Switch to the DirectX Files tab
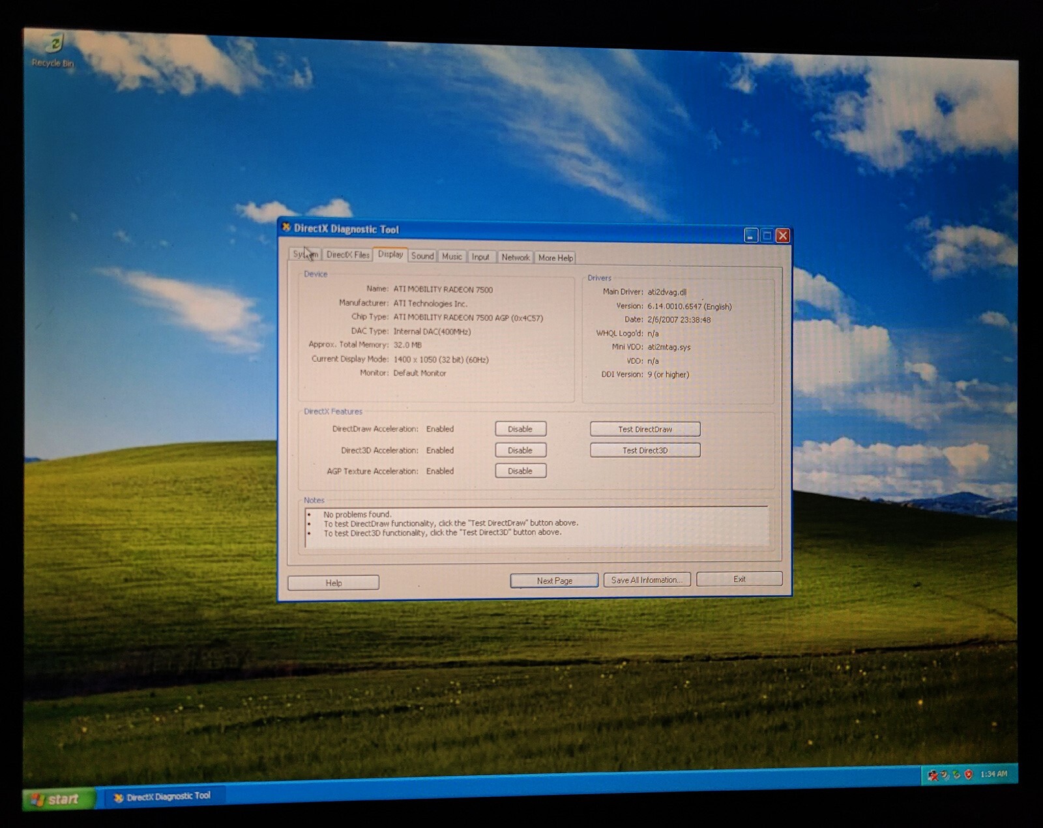The image size is (1043, 828). coord(347,254)
